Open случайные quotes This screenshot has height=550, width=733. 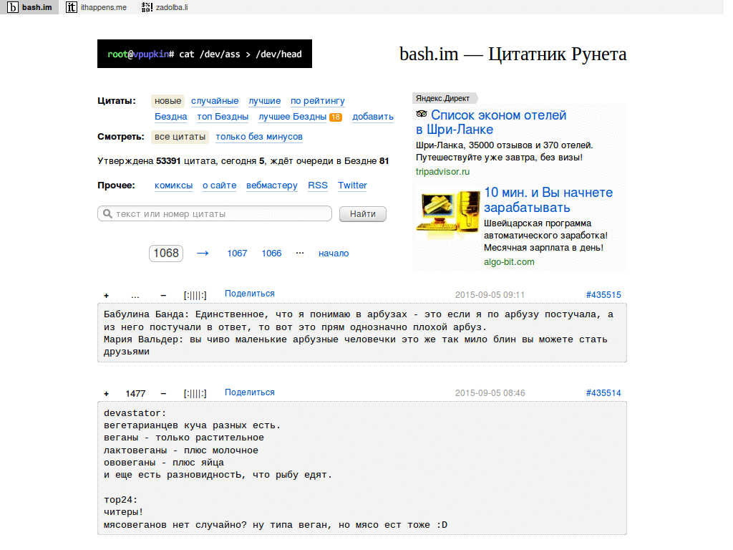(x=215, y=101)
